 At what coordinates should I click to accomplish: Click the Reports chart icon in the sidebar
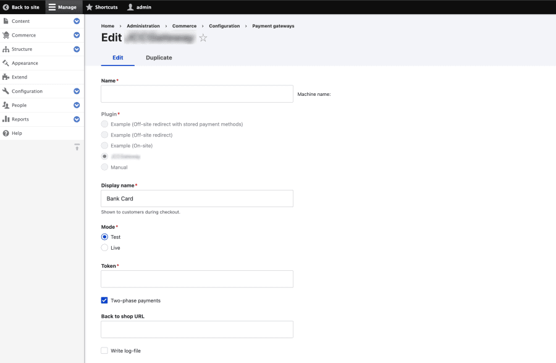[6, 119]
